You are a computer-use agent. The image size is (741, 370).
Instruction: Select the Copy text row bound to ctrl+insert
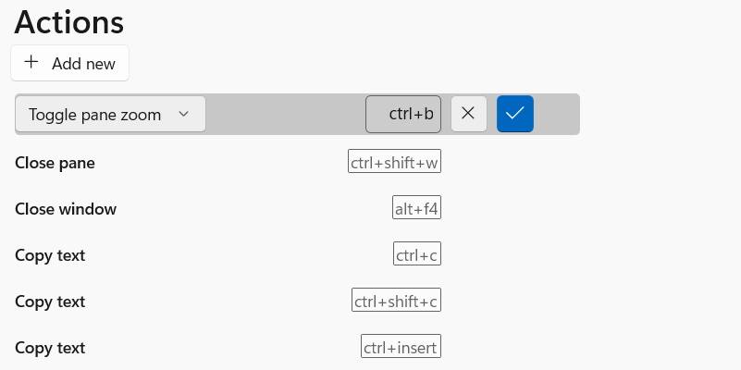click(50, 348)
